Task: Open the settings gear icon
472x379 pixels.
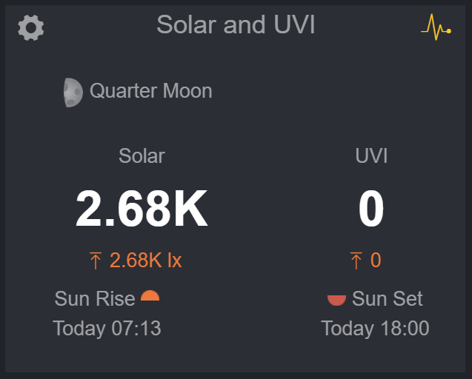Action: click(x=31, y=28)
